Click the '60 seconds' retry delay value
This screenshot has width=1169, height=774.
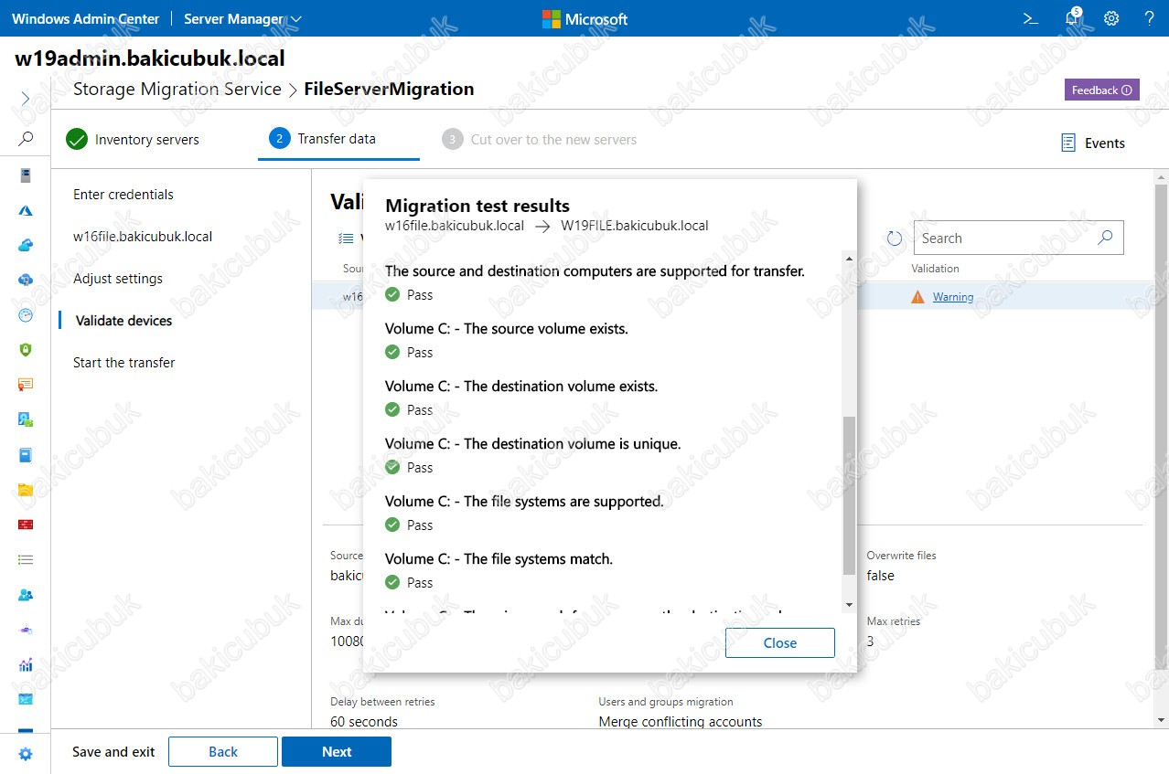pyautogui.click(x=364, y=722)
